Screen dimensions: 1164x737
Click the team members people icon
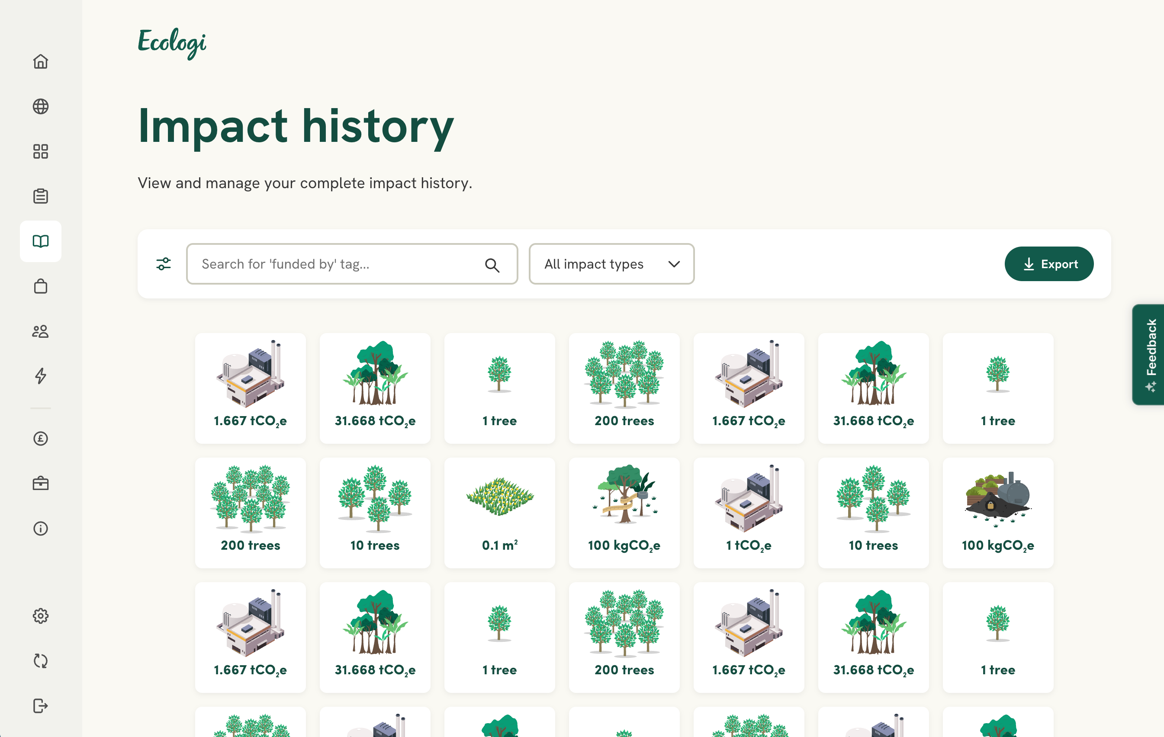click(x=41, y=331)
